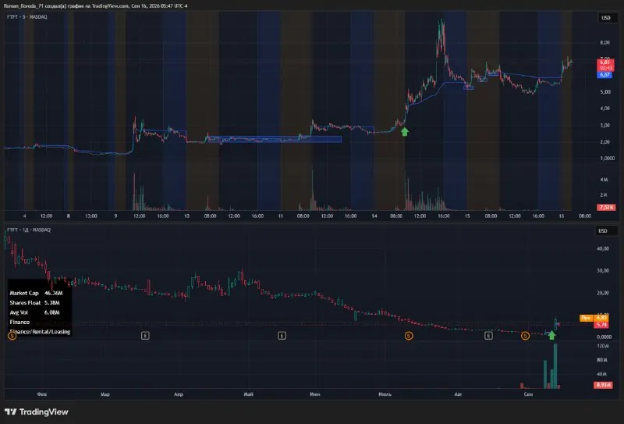
Task: Click the Июн month label
Action: [315, 394]
